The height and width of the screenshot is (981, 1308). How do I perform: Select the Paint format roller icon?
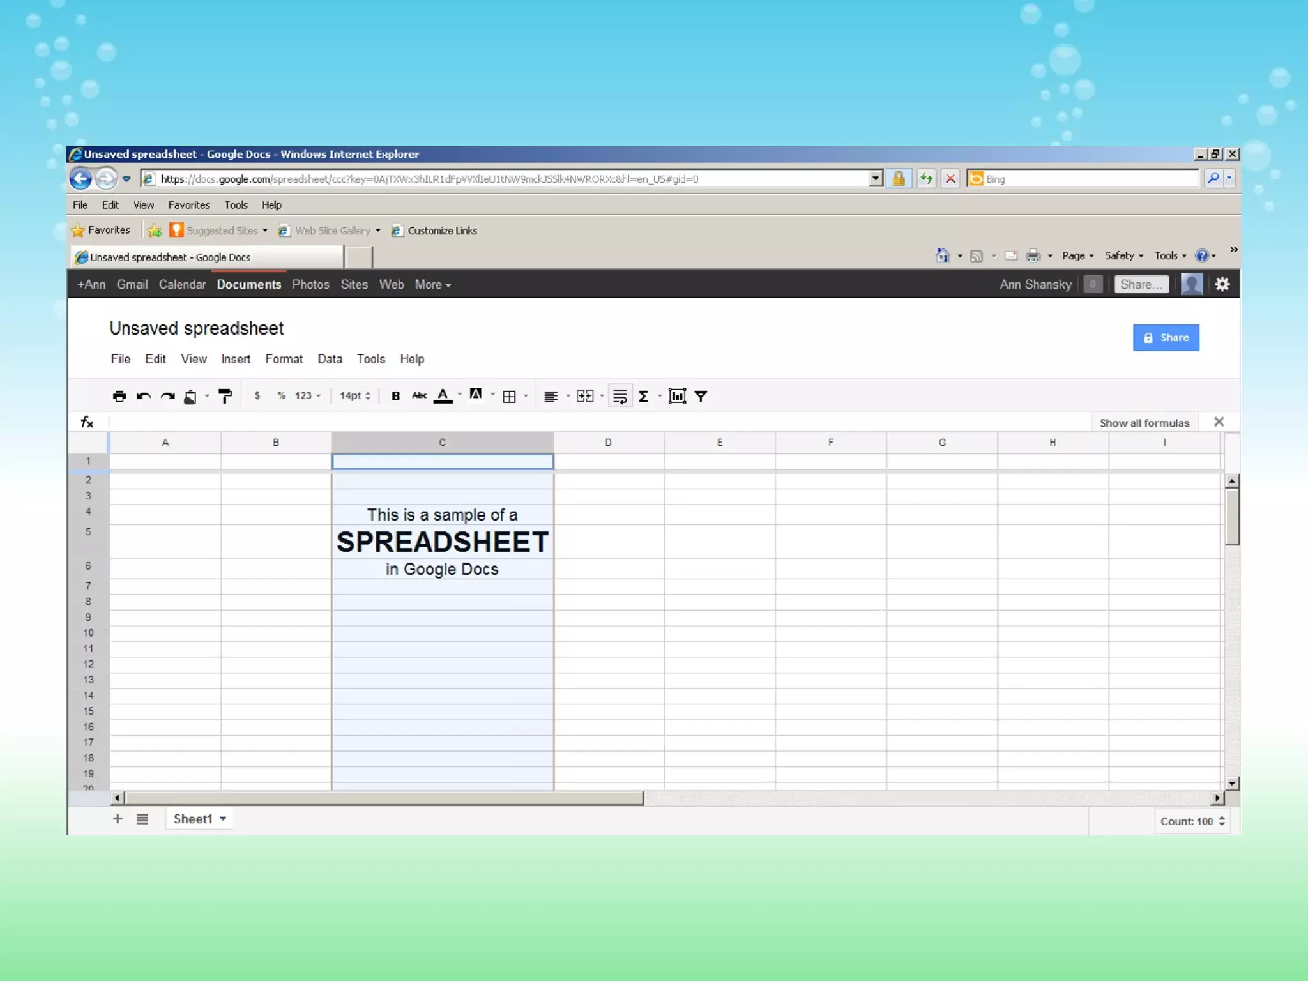point(225,396)
